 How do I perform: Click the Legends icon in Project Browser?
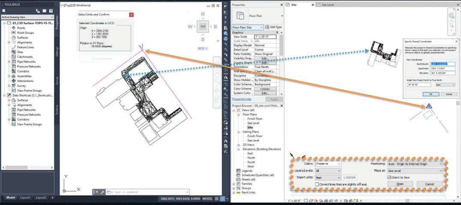(x=239, y=171)
